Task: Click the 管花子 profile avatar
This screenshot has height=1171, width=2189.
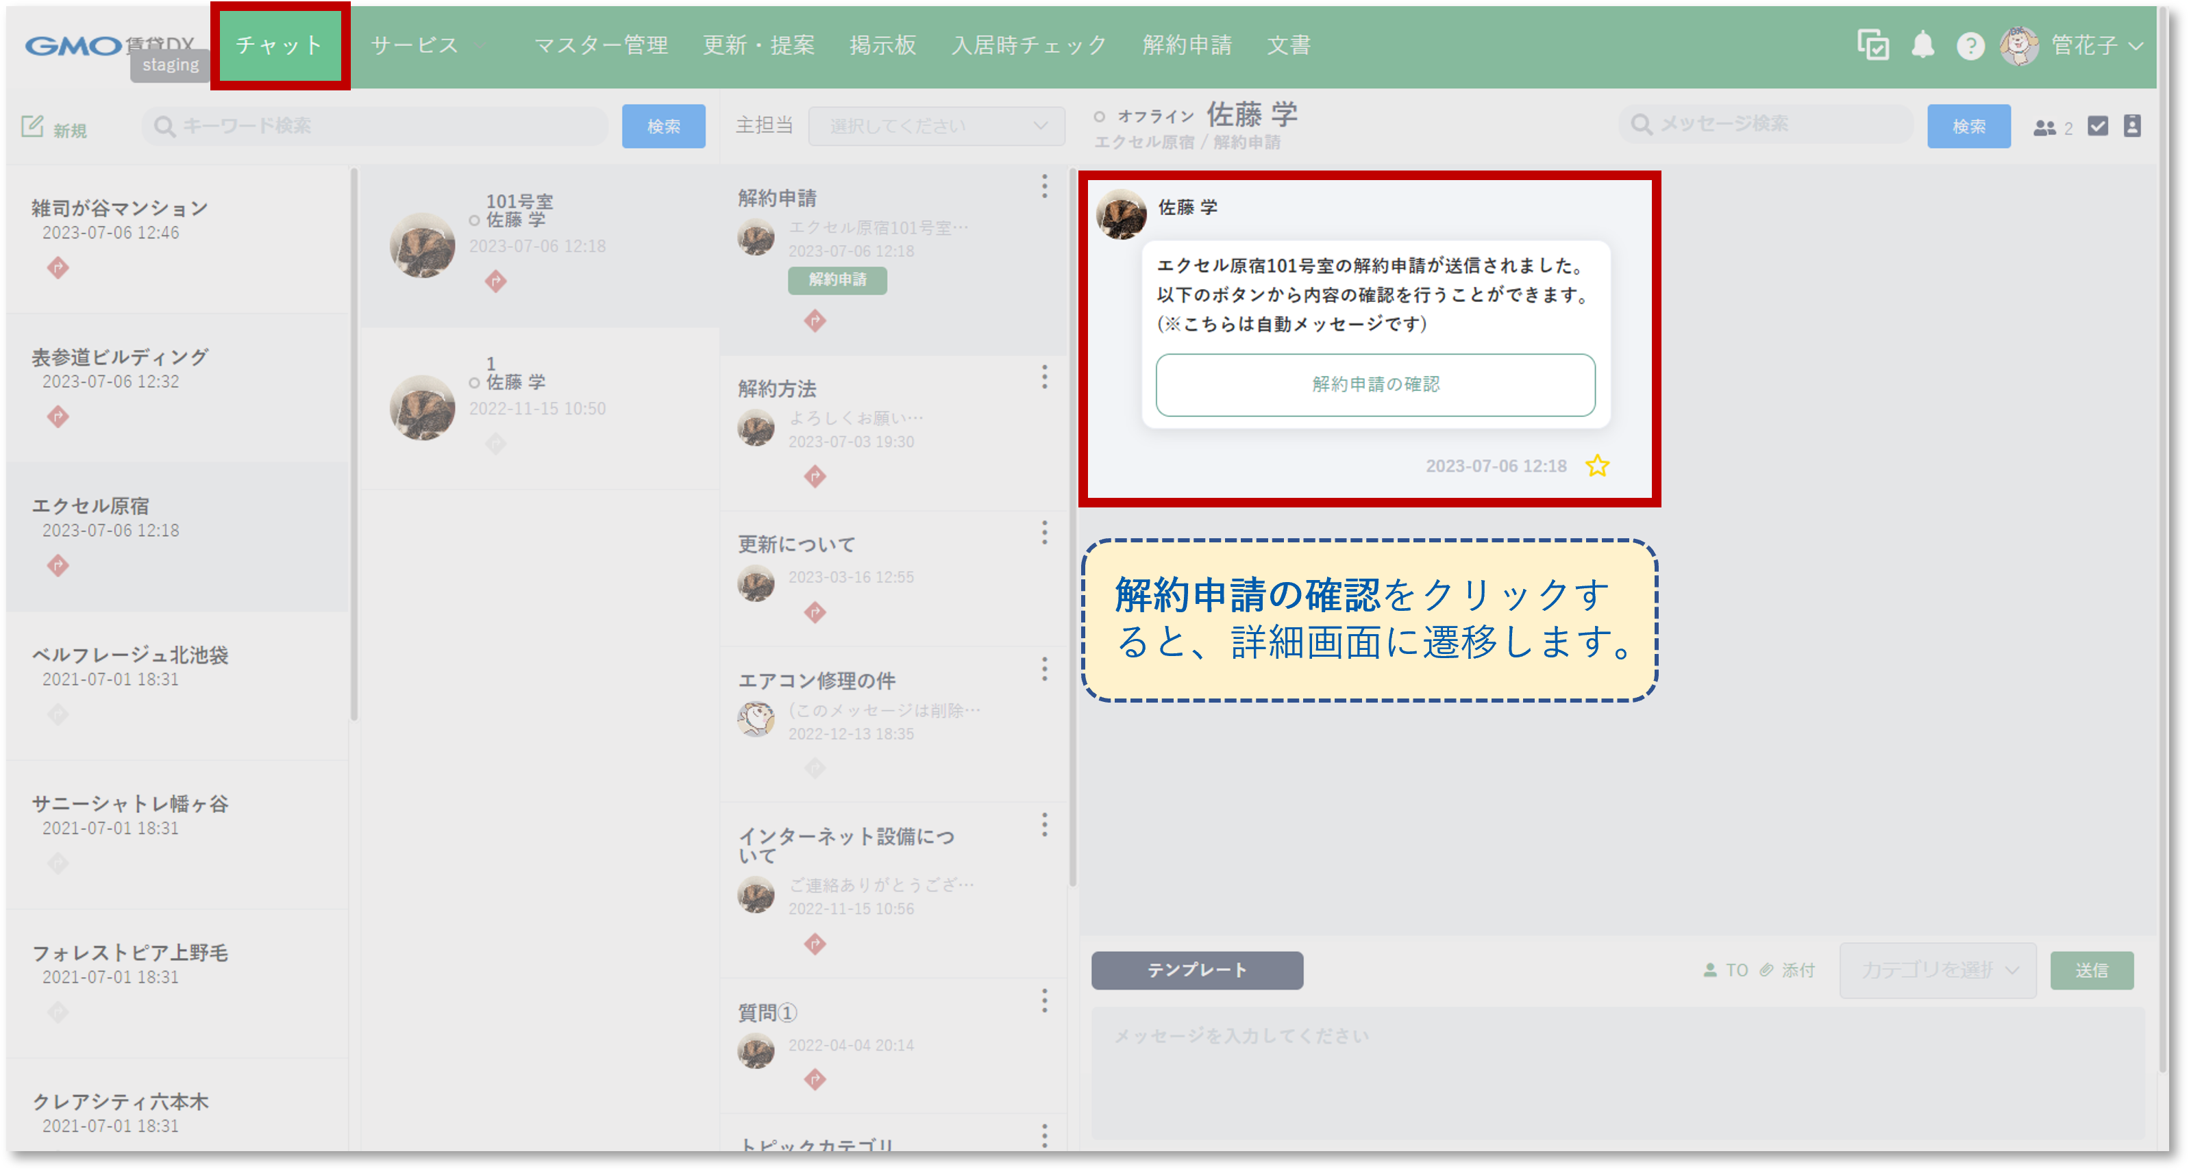Action: point(2019,47)
